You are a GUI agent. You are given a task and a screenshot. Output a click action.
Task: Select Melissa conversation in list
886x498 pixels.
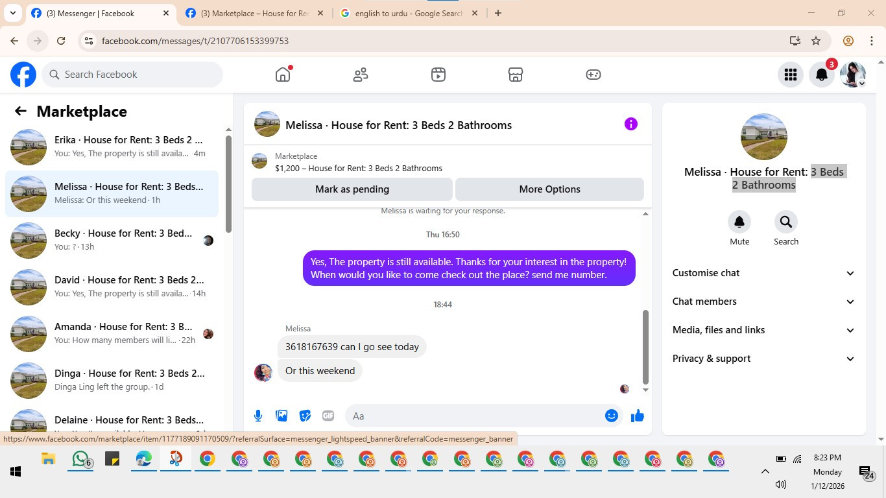tap(112, 193)
